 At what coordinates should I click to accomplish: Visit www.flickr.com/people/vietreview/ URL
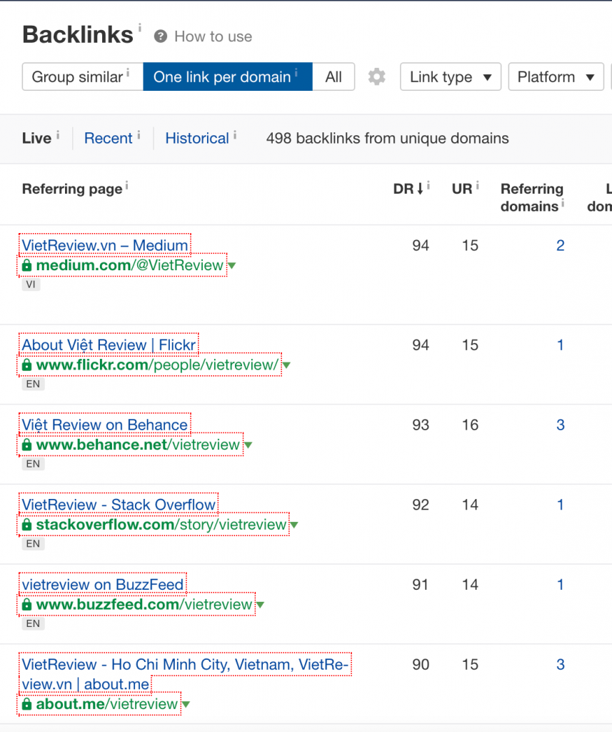point(157,365)
